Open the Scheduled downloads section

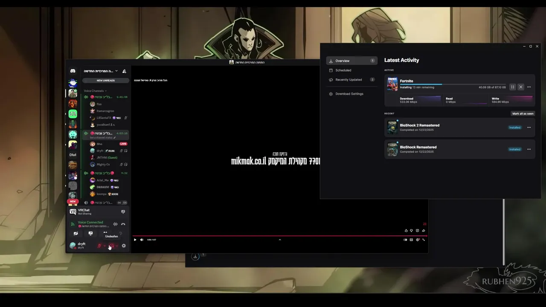(x=351, y=70)
